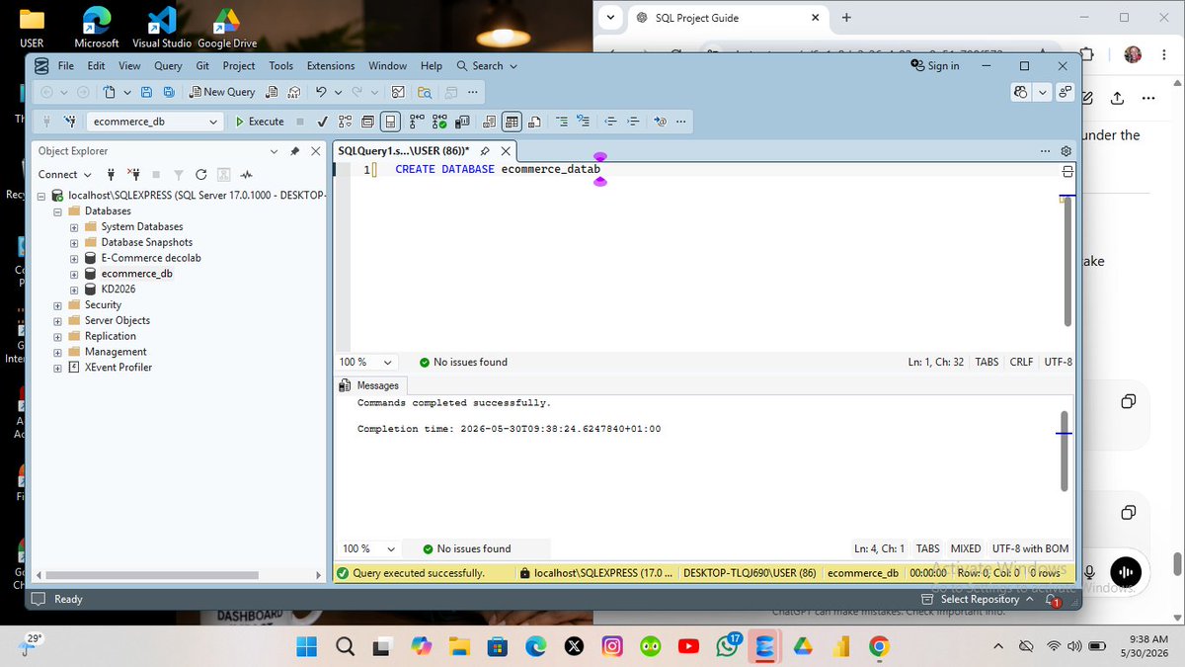Image resolution: width=1185 pixels, height=667 pixels.
Task: Select Results to Text option
Action: [489, 122]
